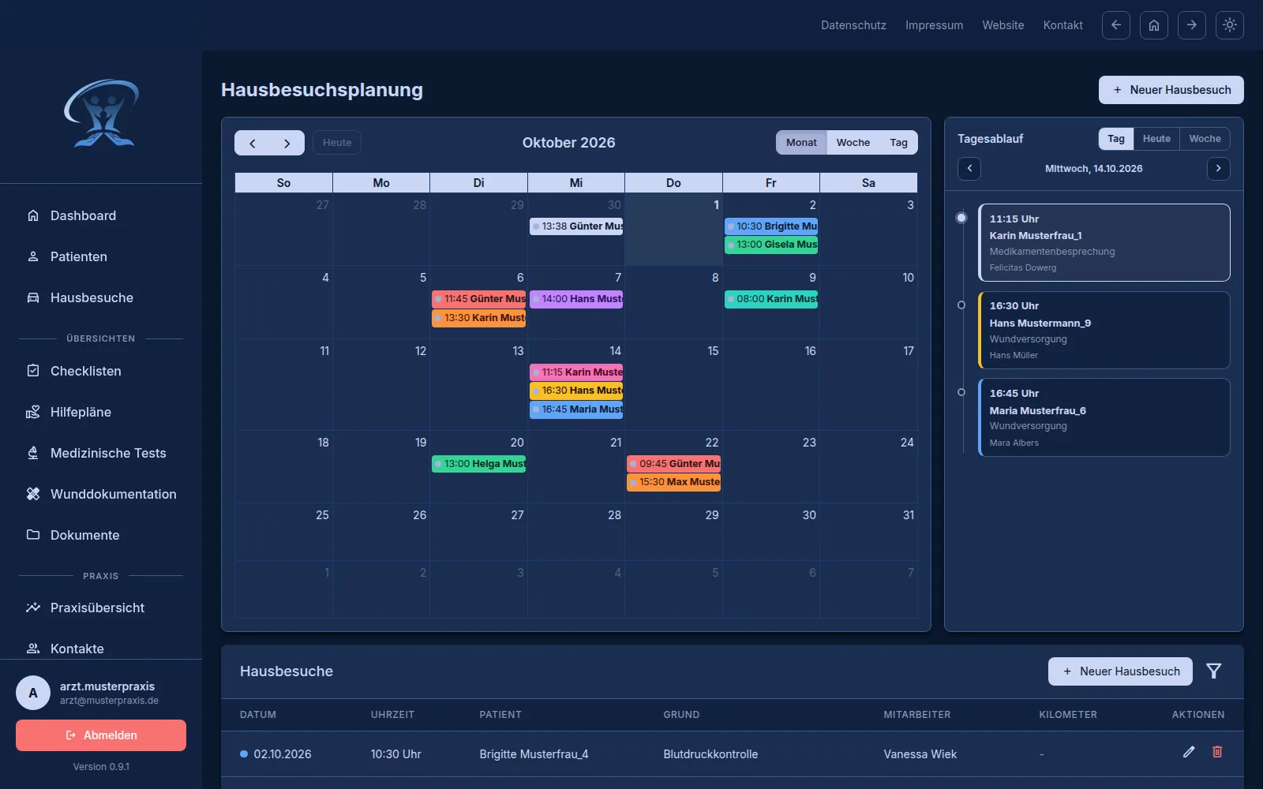Viewport: 1263px width, 789px height.
Task: Click the practice logo in the sidebar
Action: (101, 114)
